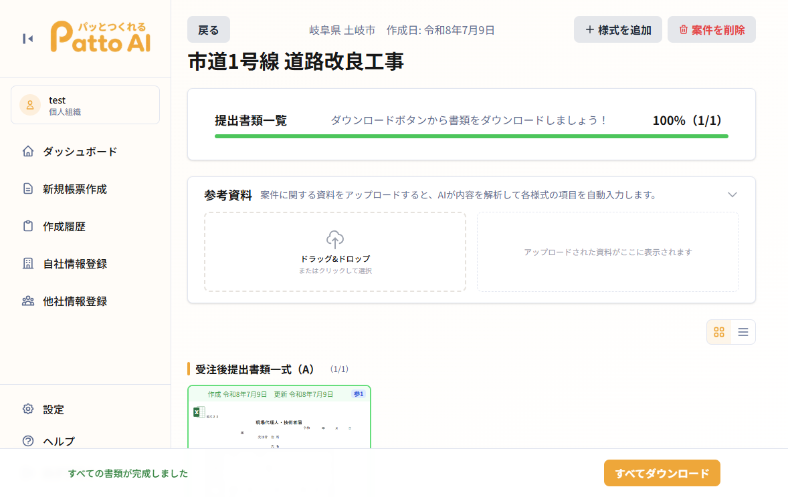Screen dimensions: 788x497
Task: Click the plus icon in 様式を追加
Action: [590, 29]
